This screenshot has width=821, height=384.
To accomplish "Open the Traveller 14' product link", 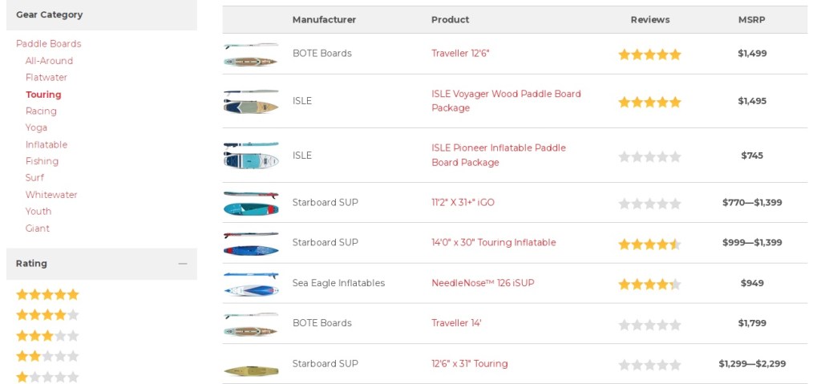I will [x=456, y=323].
